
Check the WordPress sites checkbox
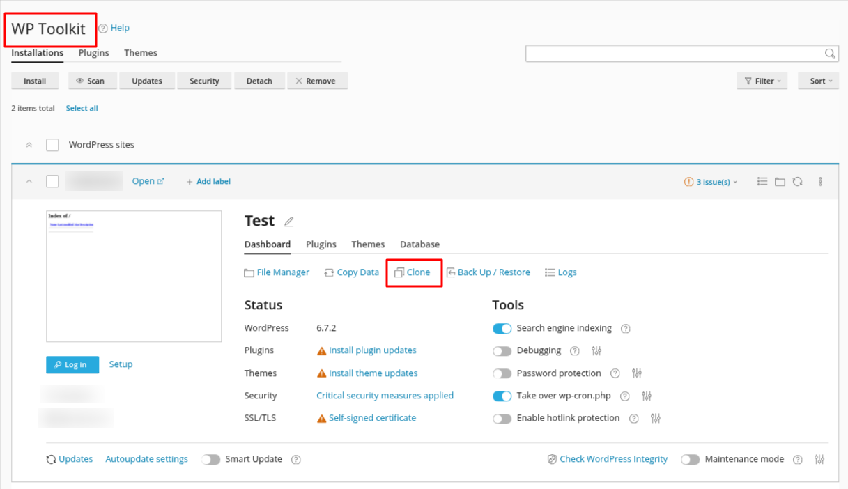(52, 145)
